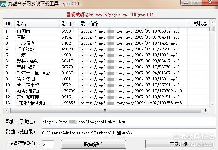Click the 下载歌单线程数 input box
This screenshot has height=150, width=218.
tap(48, 144)
